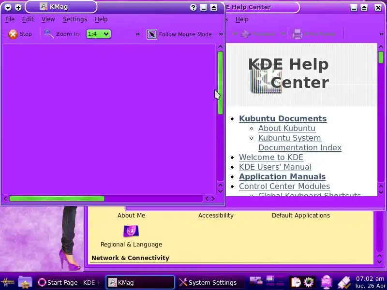Click KMag vertical scrollbar up arrow
Viewport: 387px width, 290px height.
[x=220, y=46]
